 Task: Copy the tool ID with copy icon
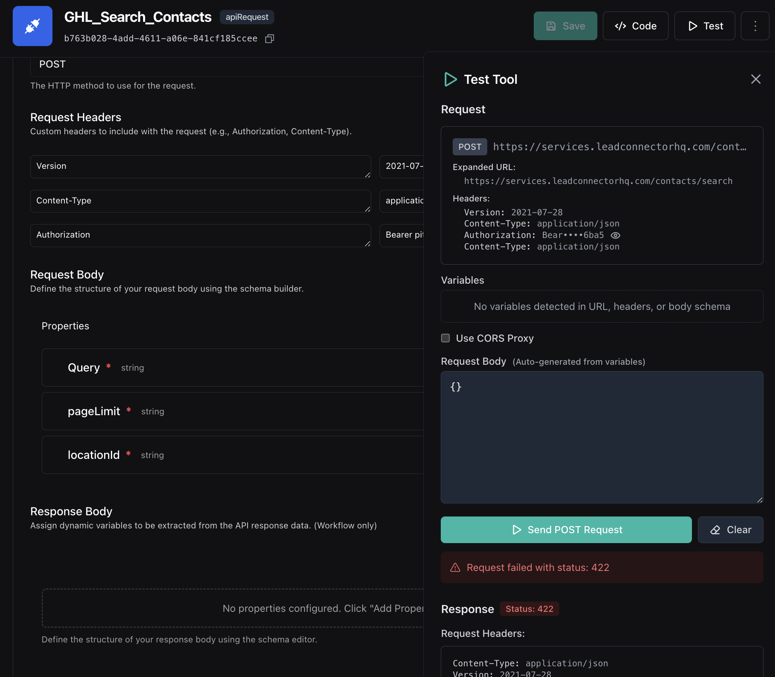tap(269, 39)
